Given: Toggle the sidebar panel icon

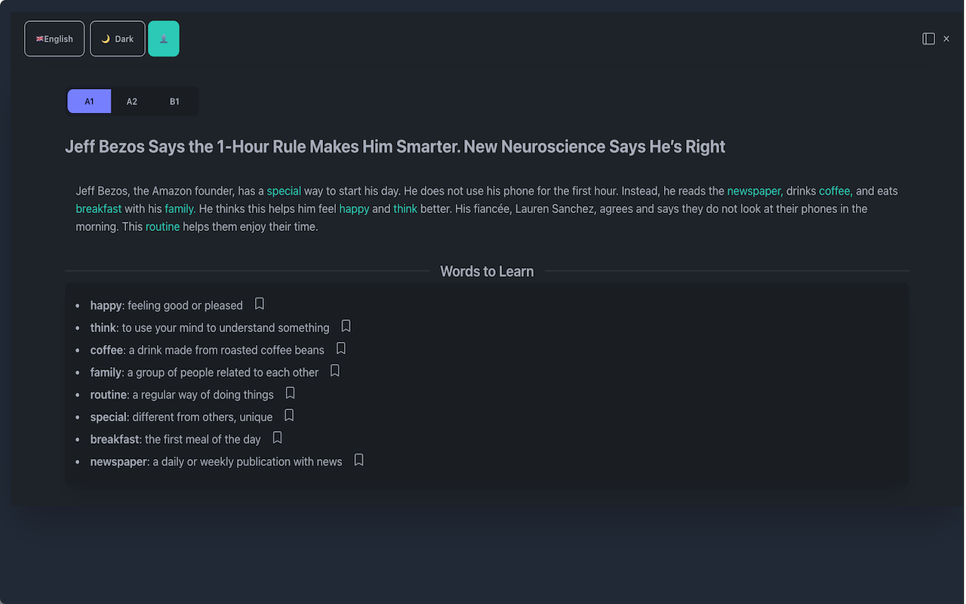Looking at the screenshot, I should coord(929,39).
